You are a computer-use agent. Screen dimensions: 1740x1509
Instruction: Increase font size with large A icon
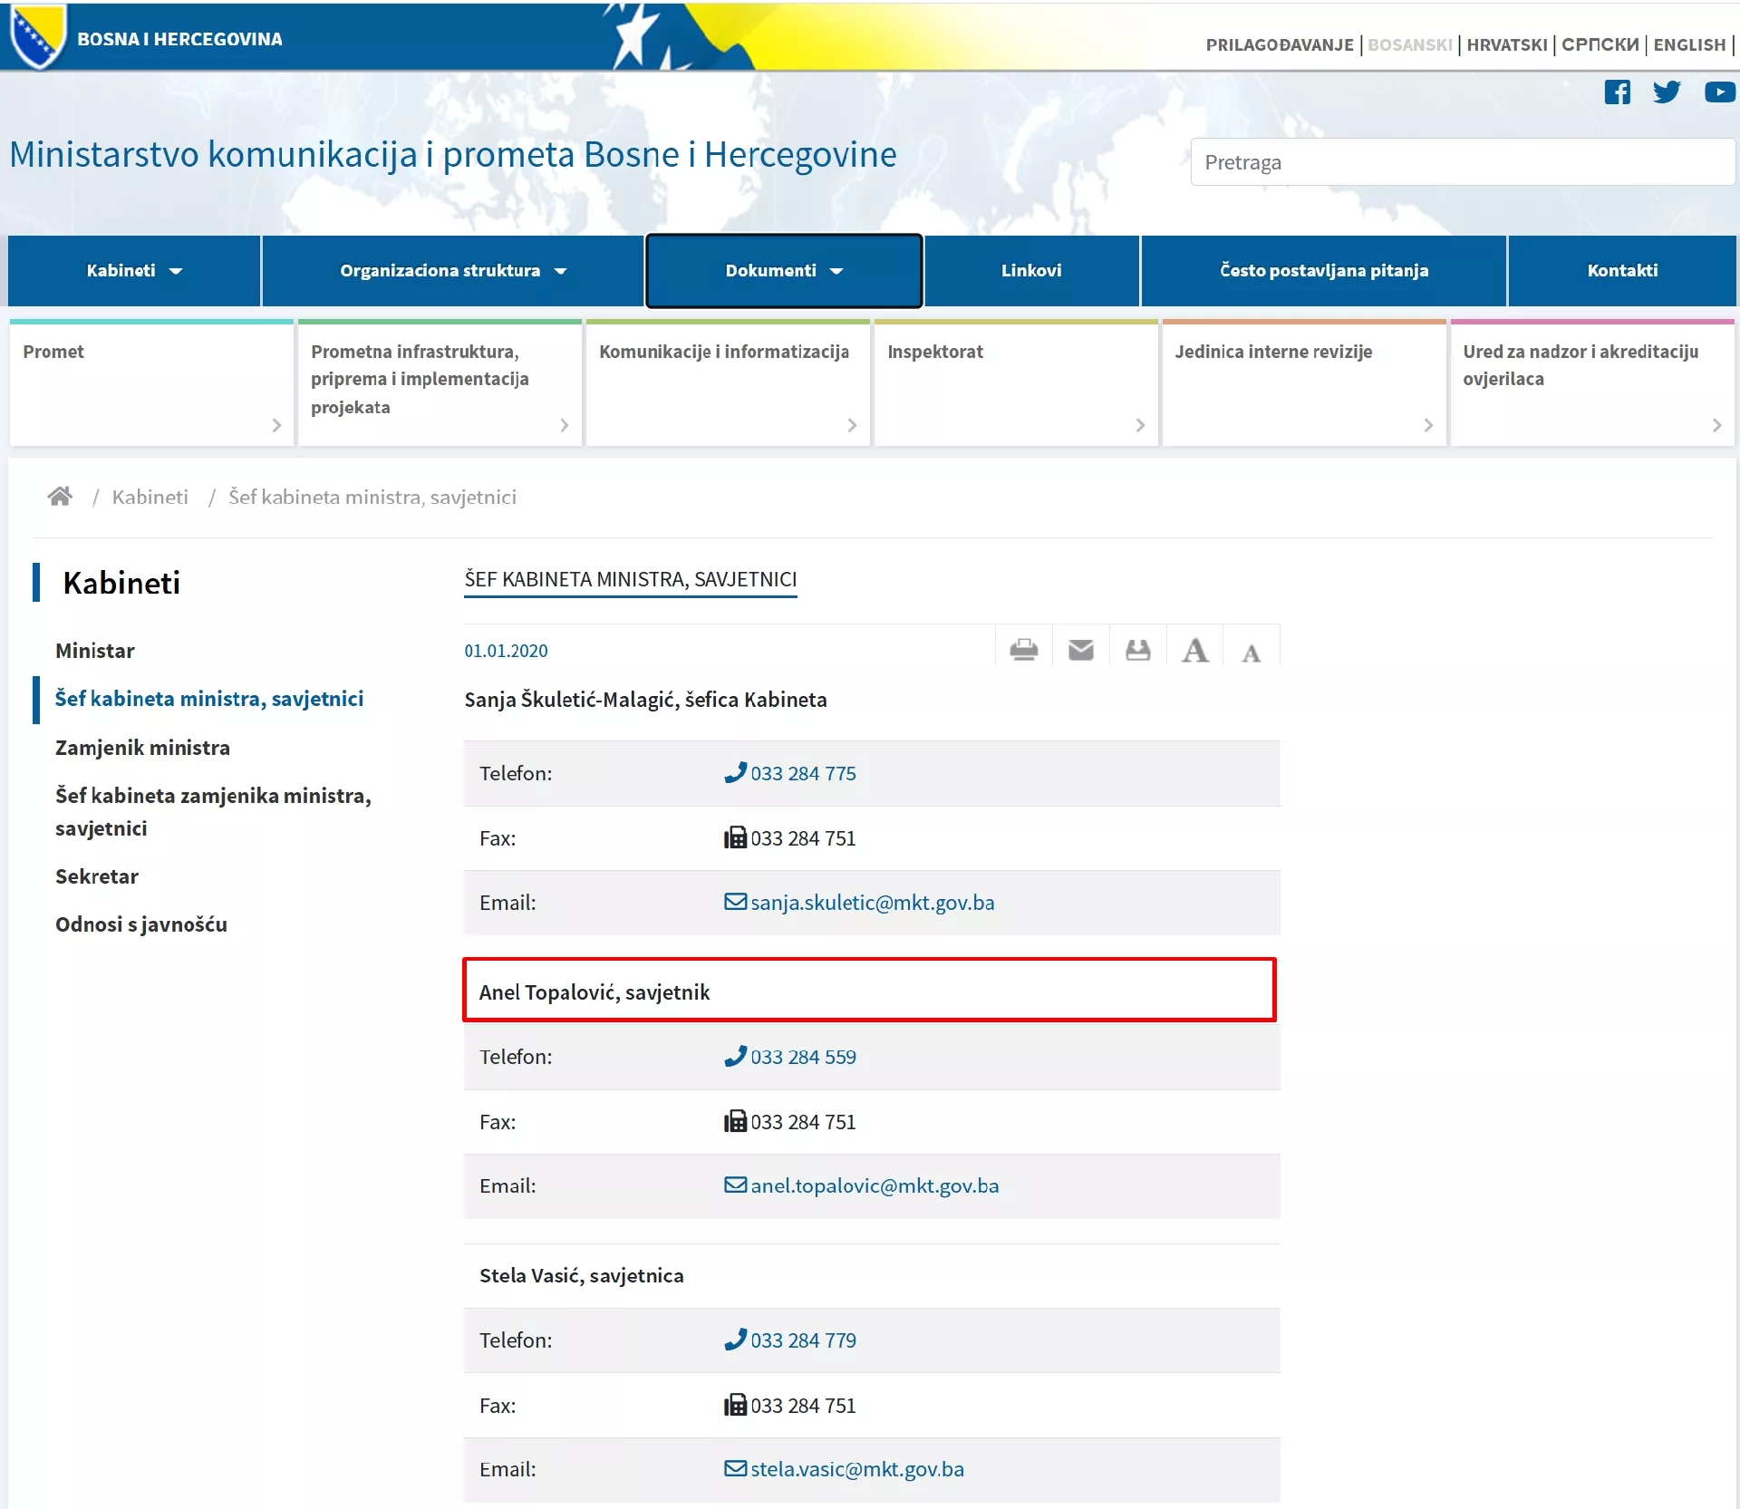pyautogui.click(x=1194, y=650)
